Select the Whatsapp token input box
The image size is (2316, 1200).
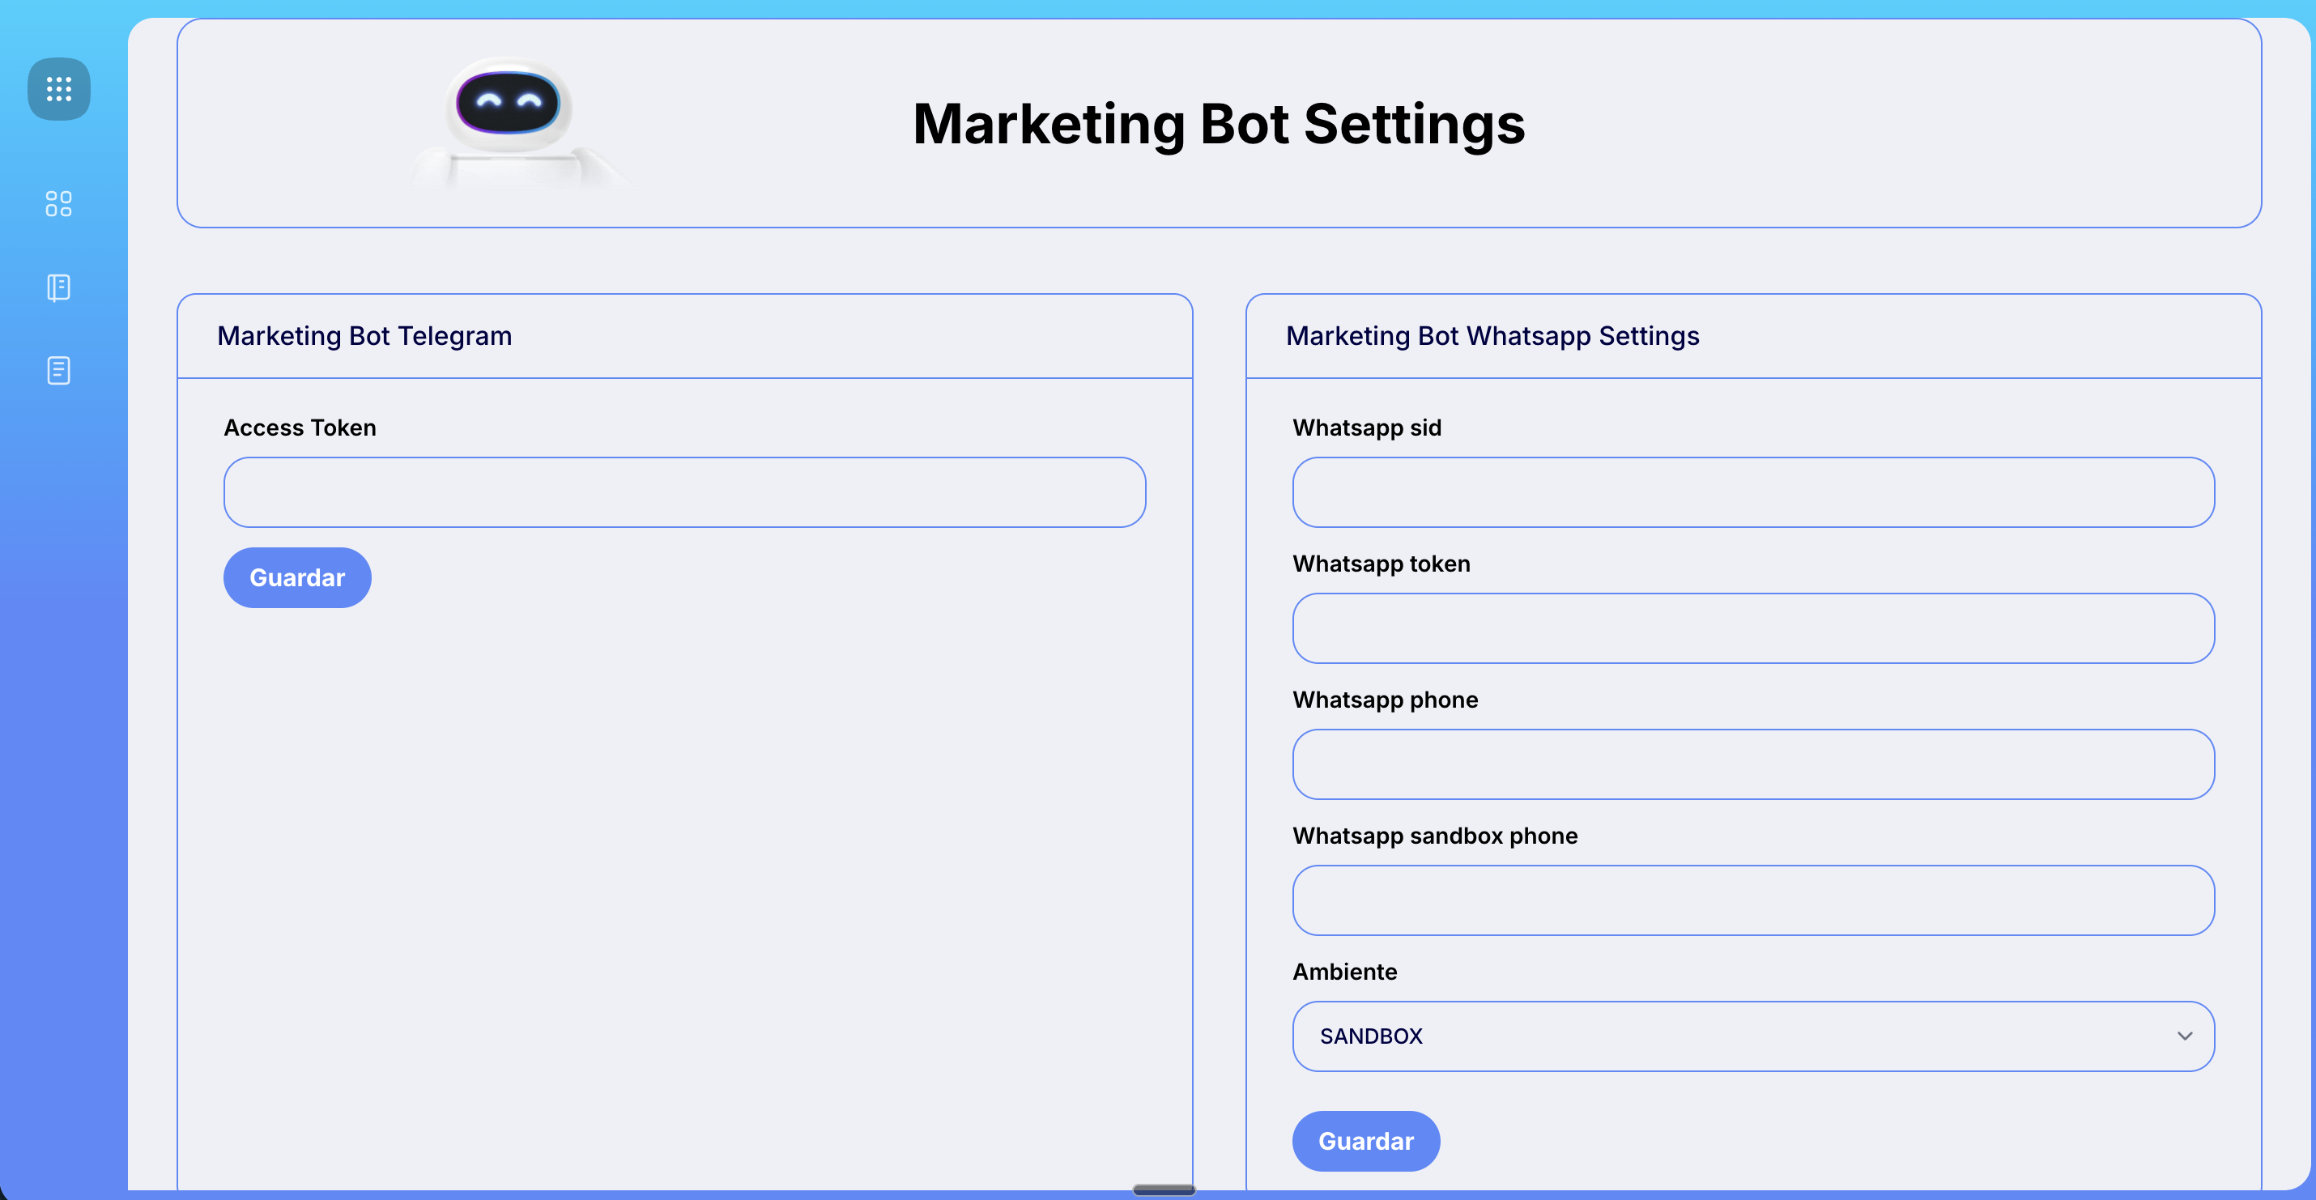pos(1752,628)
